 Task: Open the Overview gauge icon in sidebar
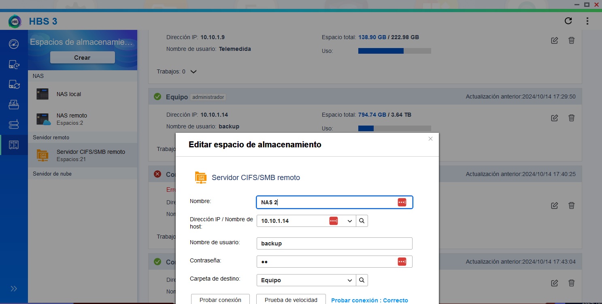14,44
